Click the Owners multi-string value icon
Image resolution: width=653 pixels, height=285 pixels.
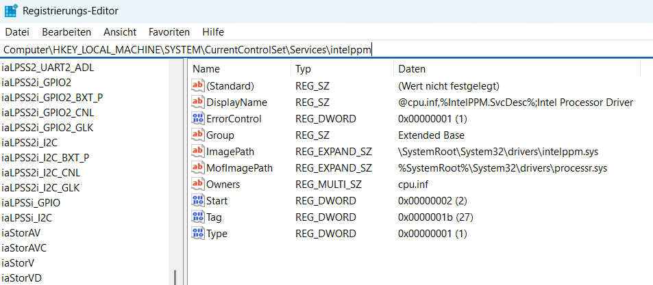[198, 185]
